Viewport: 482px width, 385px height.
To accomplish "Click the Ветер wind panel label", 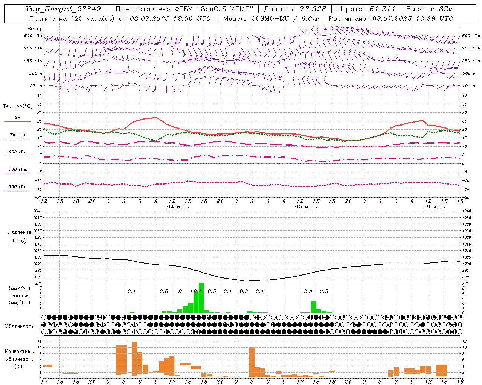I will [35, 29].
